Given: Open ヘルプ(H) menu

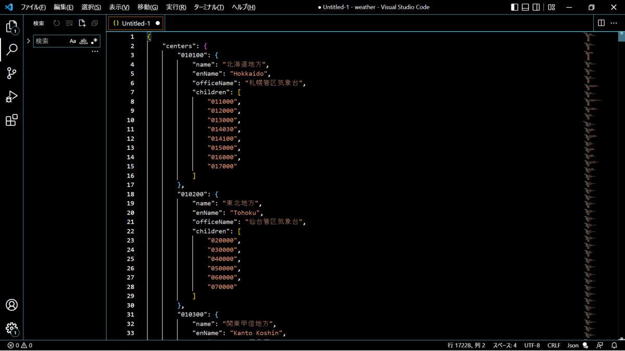Looking at the screenshot, I should (244, 7).
